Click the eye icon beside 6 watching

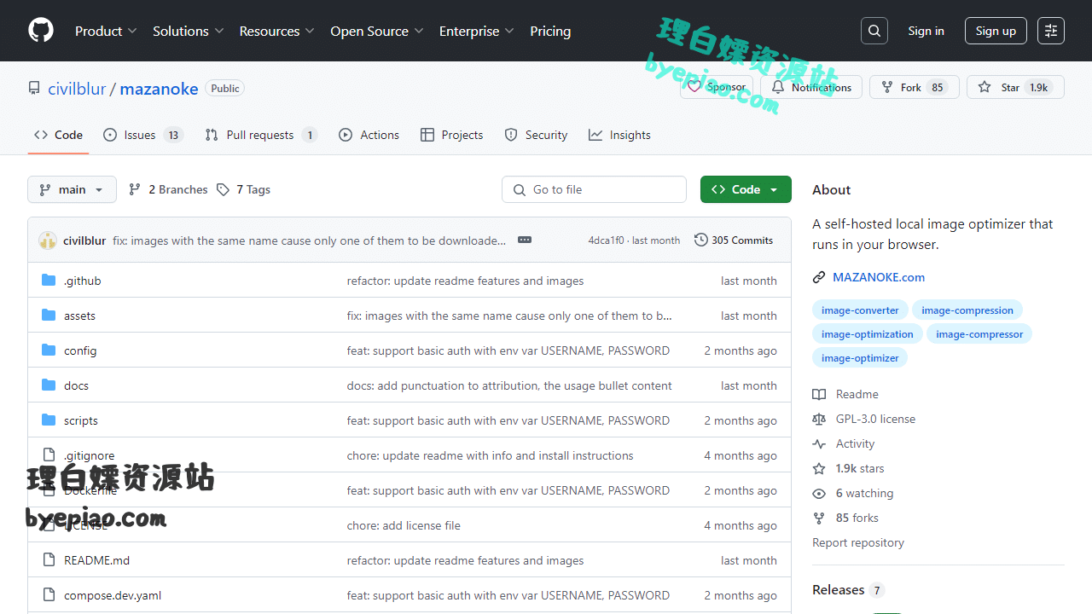pyautogui.click(x=819, y=493)
